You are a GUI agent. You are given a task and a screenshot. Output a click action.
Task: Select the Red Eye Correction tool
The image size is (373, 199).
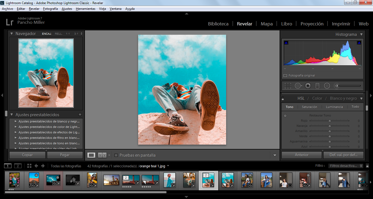308,86
